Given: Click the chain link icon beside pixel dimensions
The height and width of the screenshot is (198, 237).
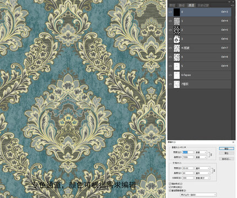Looking at the screenshot, I should click(x=211, y=155).
